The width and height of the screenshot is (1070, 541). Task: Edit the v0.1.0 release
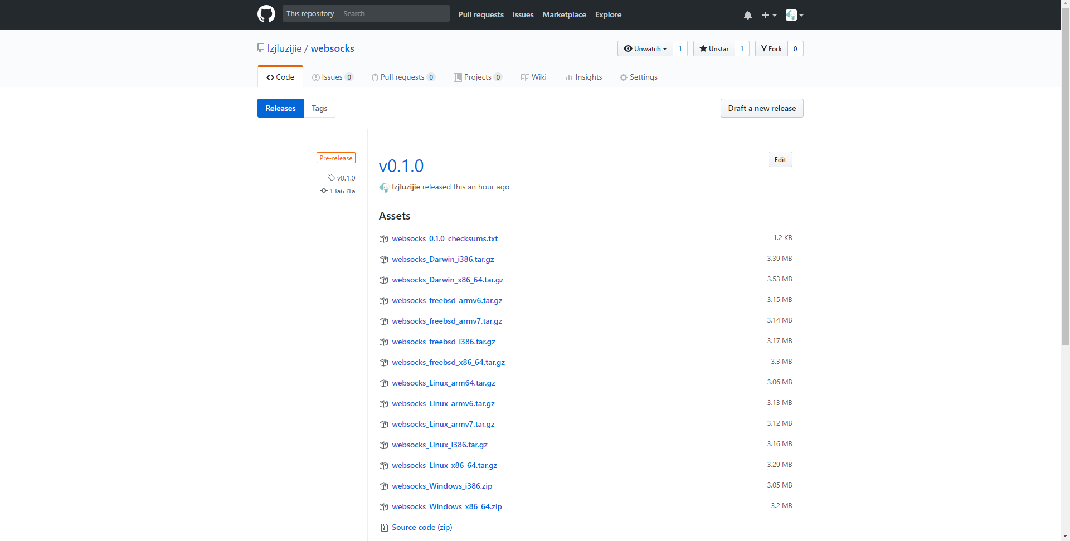pos(780,159)
